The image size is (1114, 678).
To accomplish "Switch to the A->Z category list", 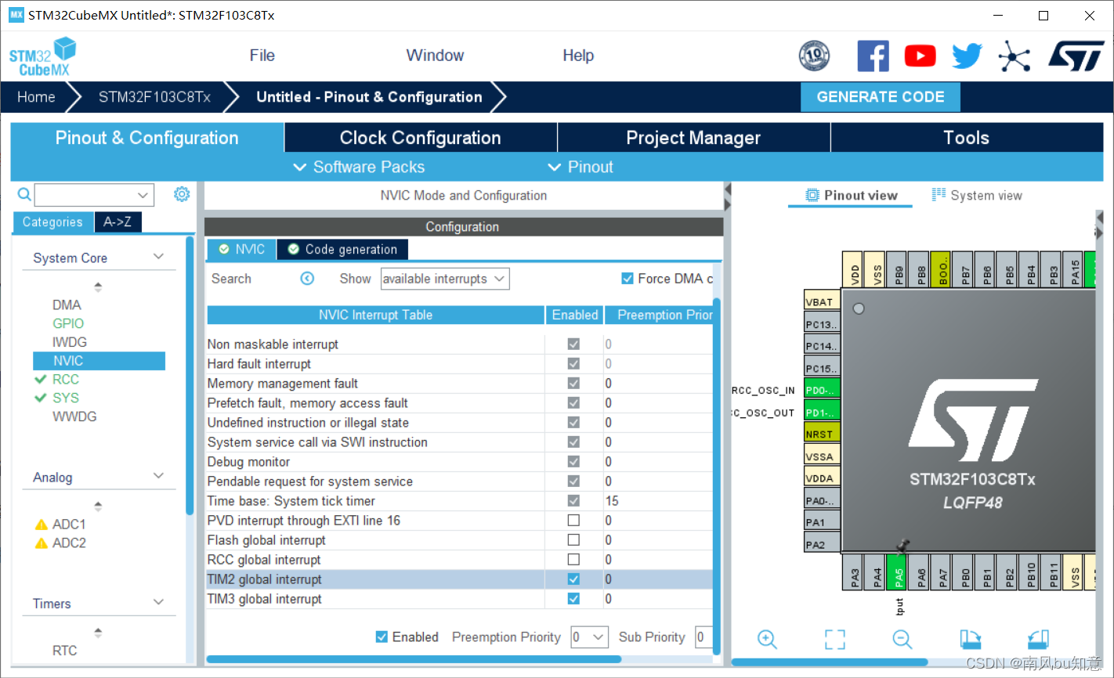I will (118, 222).
